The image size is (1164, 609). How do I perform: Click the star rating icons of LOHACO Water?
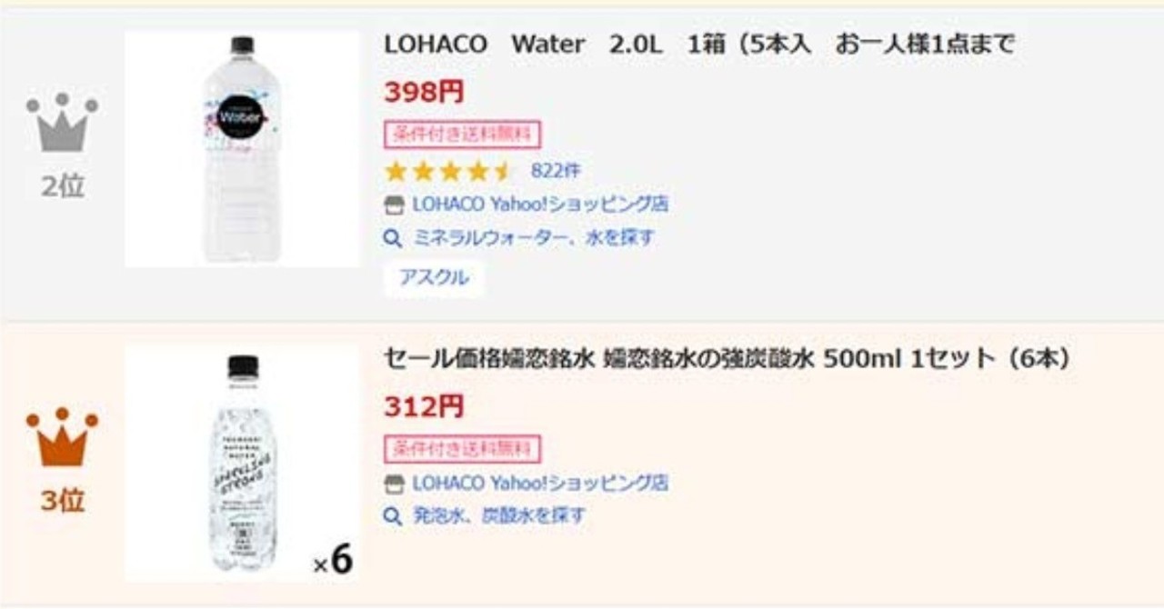(x=449, y=171)
